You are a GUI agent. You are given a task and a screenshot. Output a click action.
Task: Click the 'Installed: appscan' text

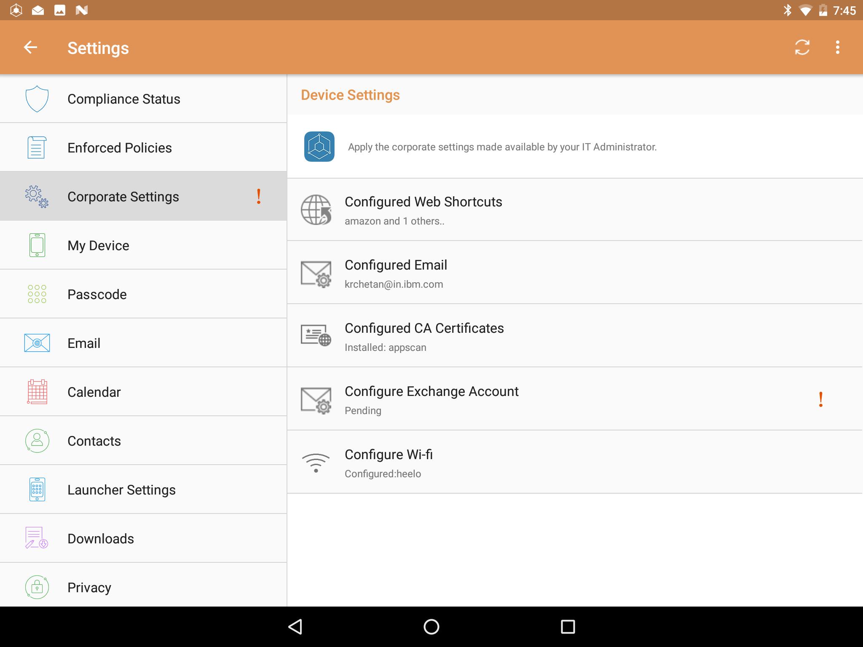tap(386, 348)
